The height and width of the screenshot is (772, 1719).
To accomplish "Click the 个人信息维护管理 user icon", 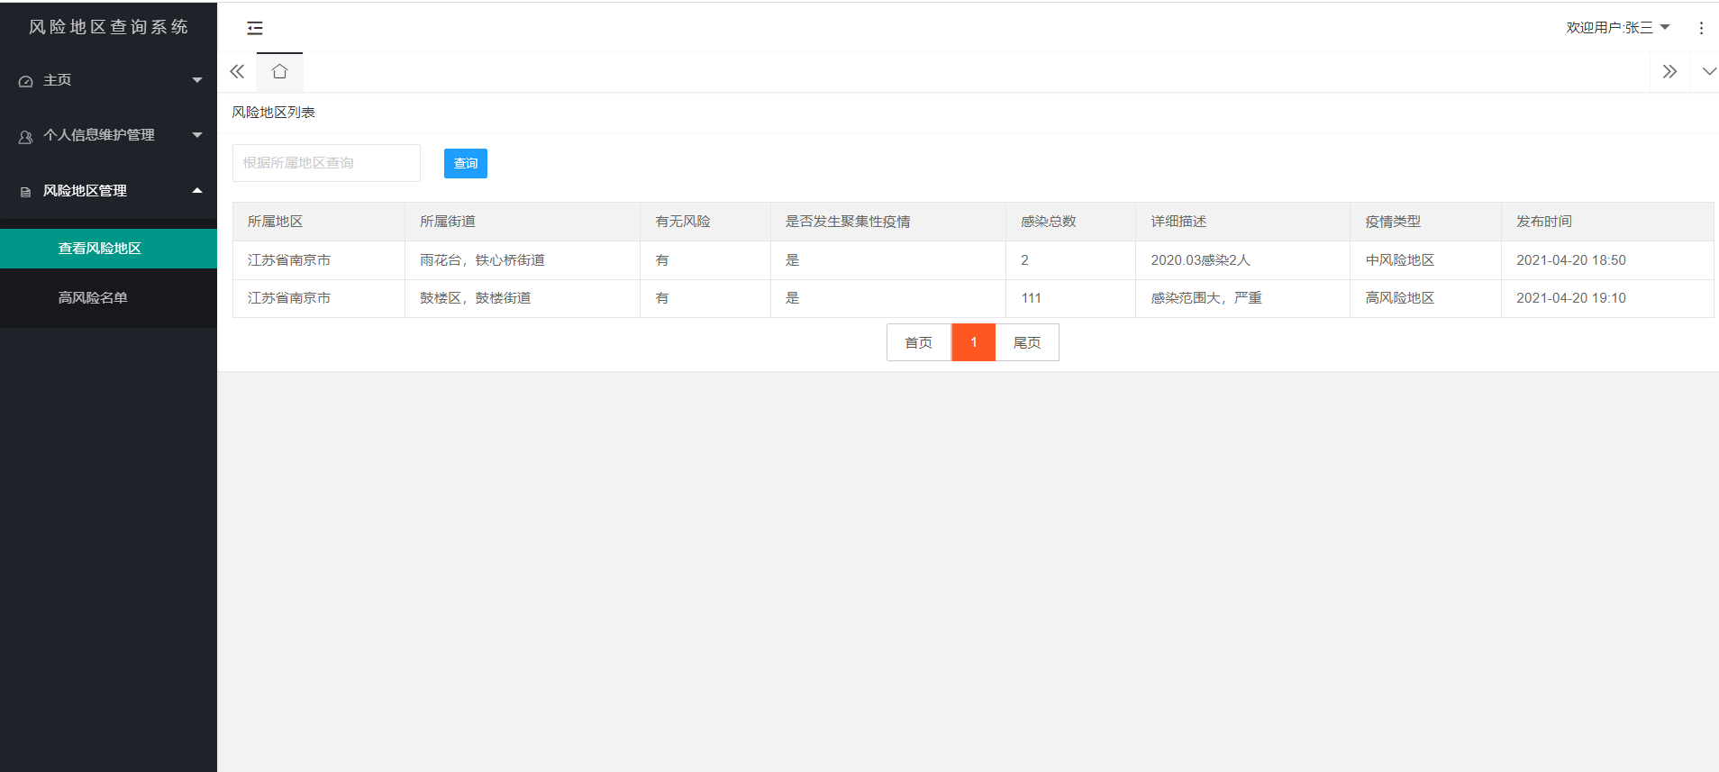I will 25,136.
